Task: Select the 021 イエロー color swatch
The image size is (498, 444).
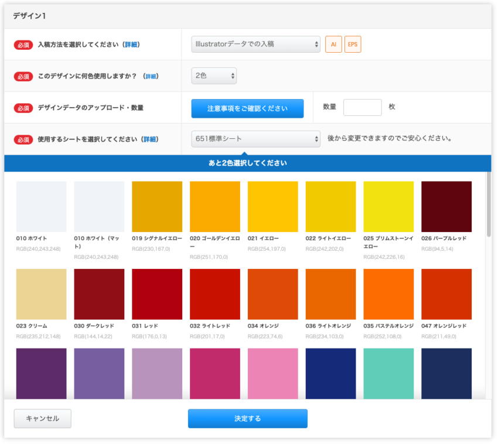Action: click(272, 206)
